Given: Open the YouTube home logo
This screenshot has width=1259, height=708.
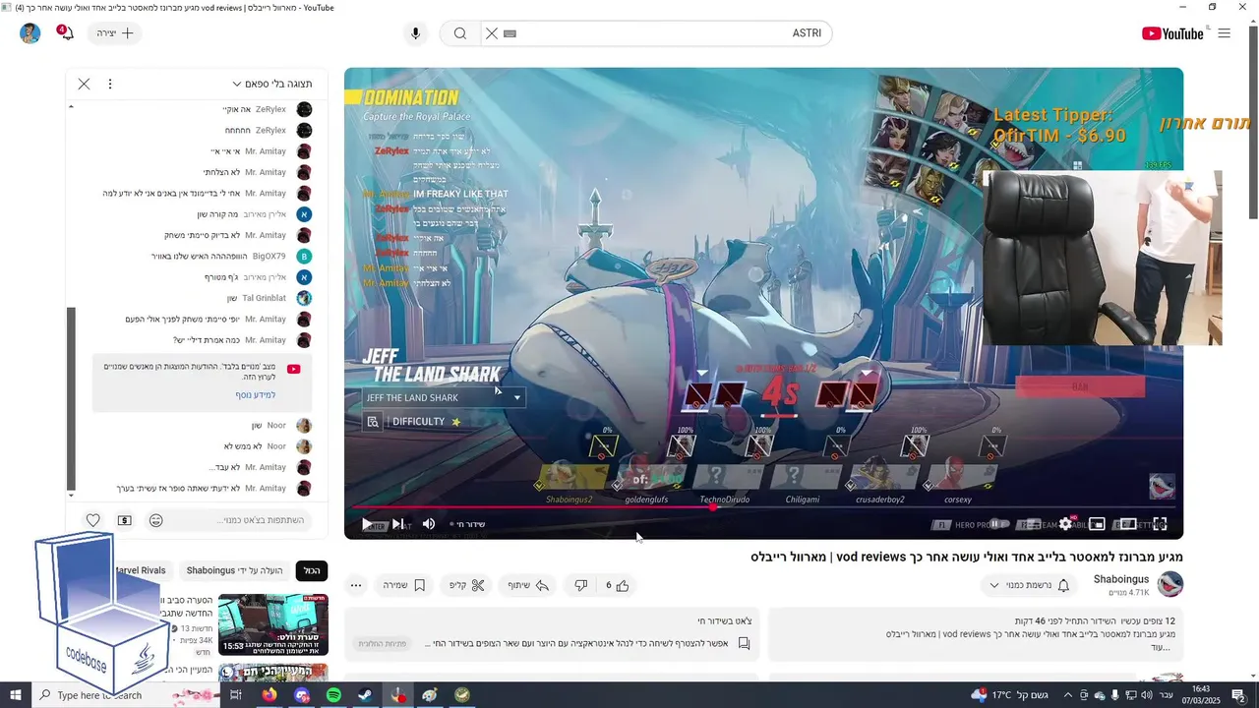Looking at the screenshot, I should pos(1172,33).
